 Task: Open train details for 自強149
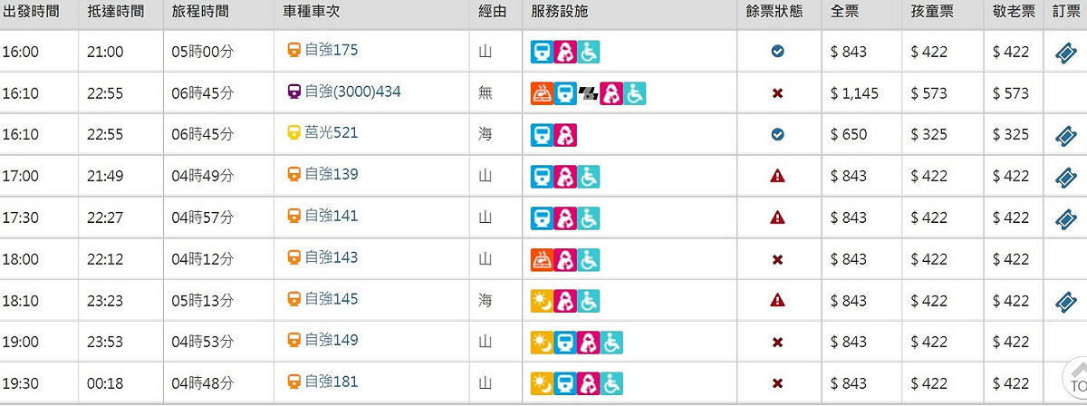332,340
